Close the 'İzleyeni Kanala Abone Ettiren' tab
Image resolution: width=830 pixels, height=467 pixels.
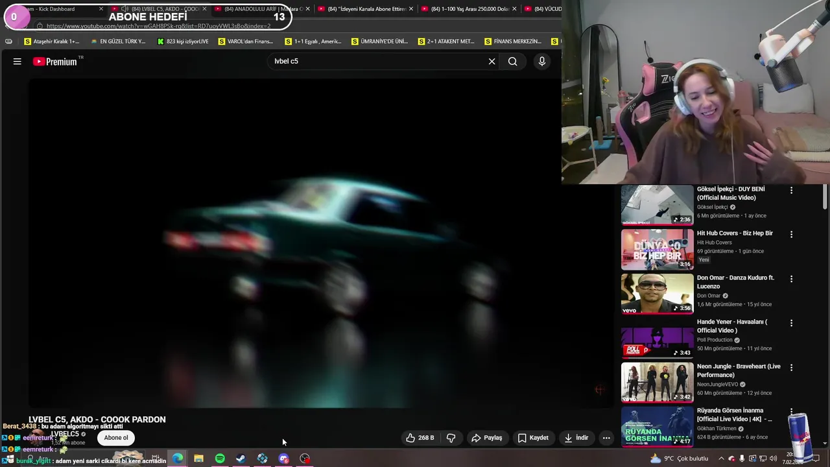pos(411,9)
